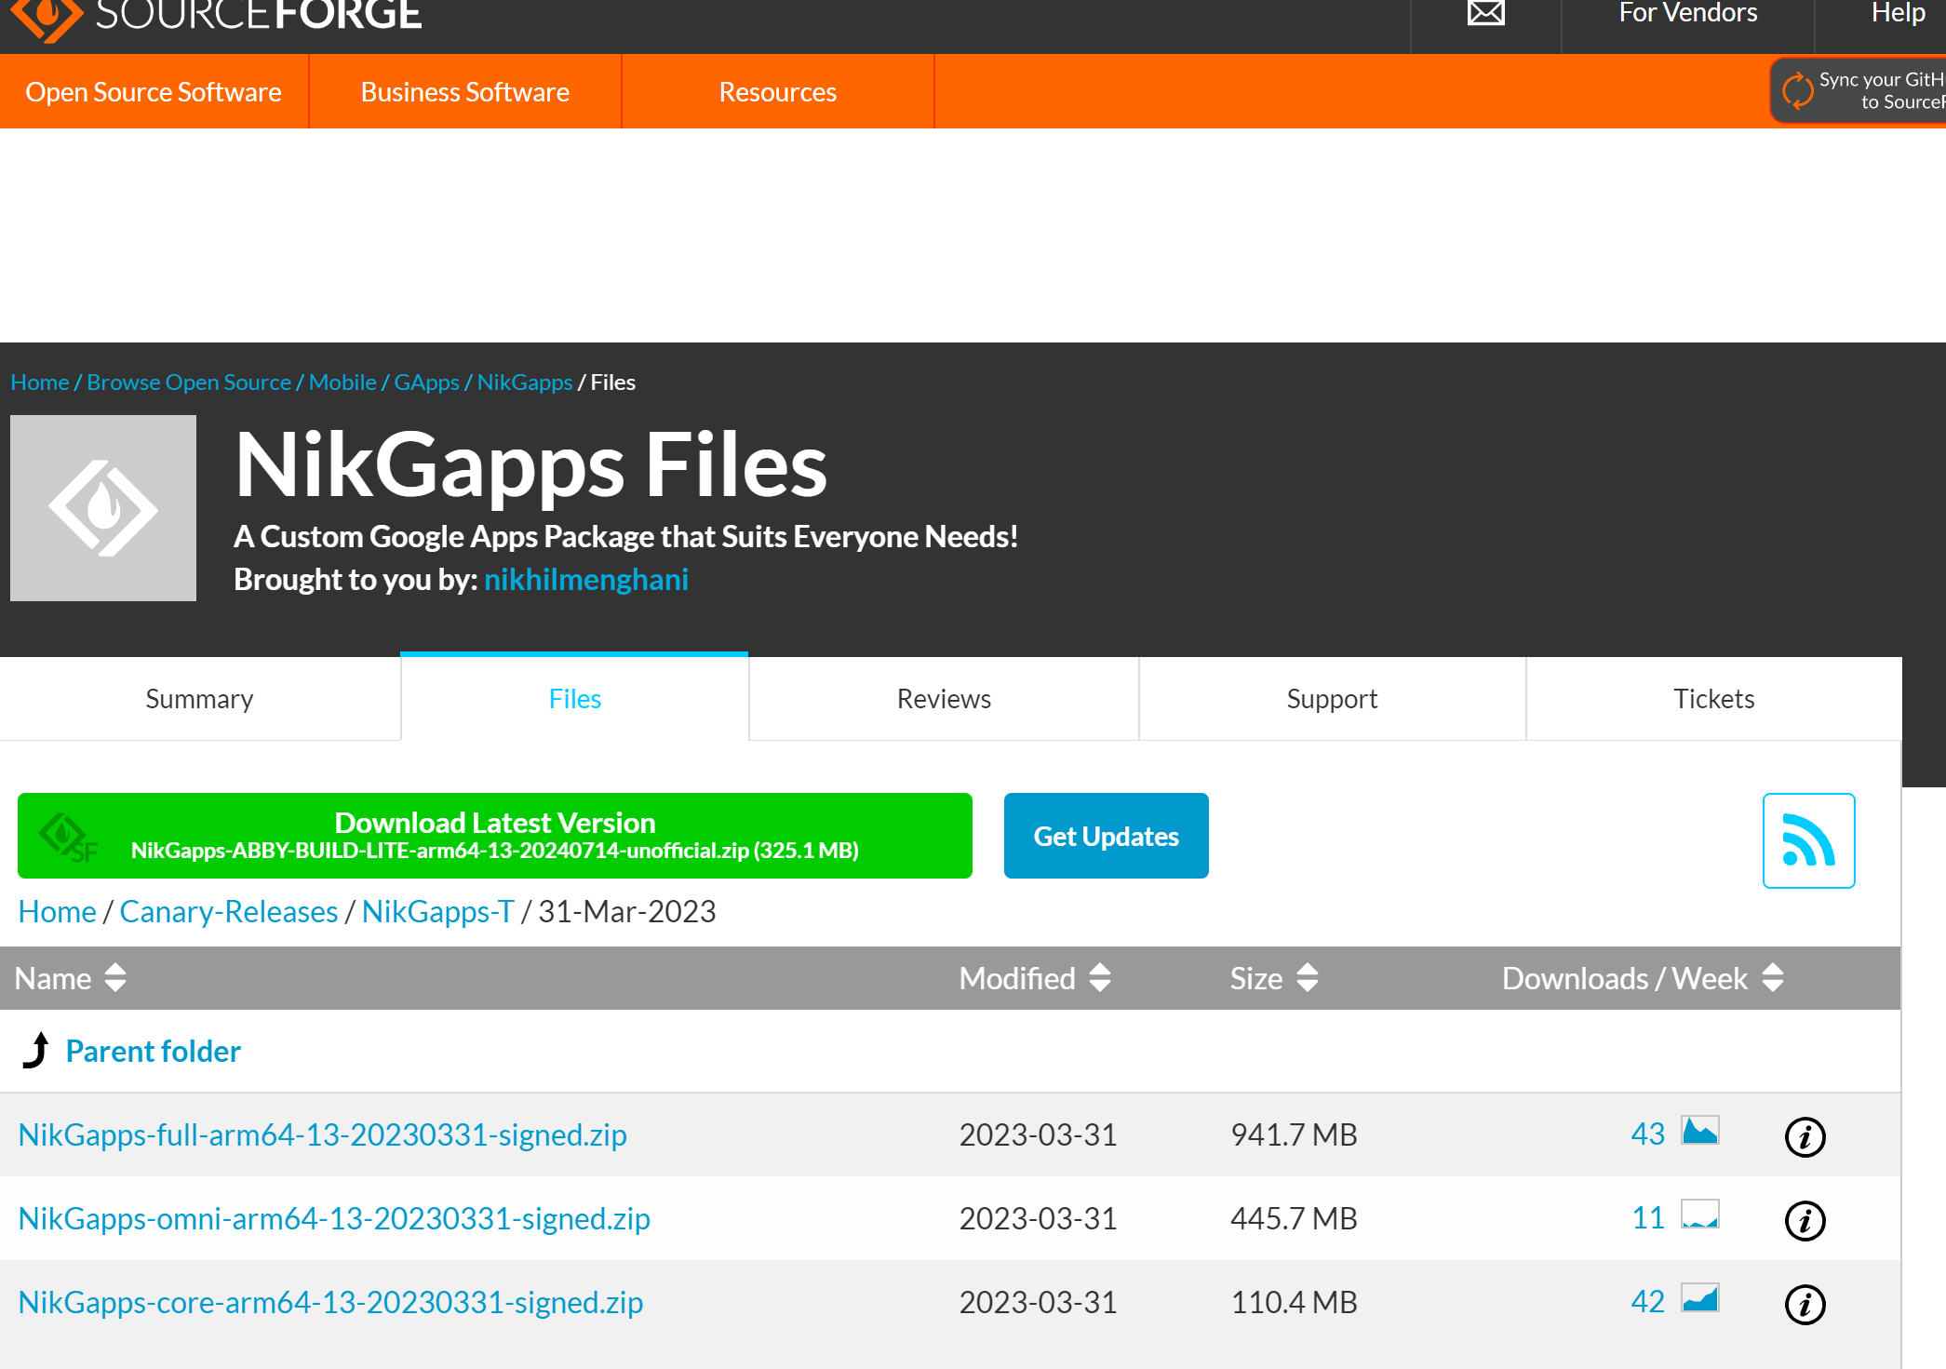Click modified date of NikGapps-omni zip

click(1039, 1218)
